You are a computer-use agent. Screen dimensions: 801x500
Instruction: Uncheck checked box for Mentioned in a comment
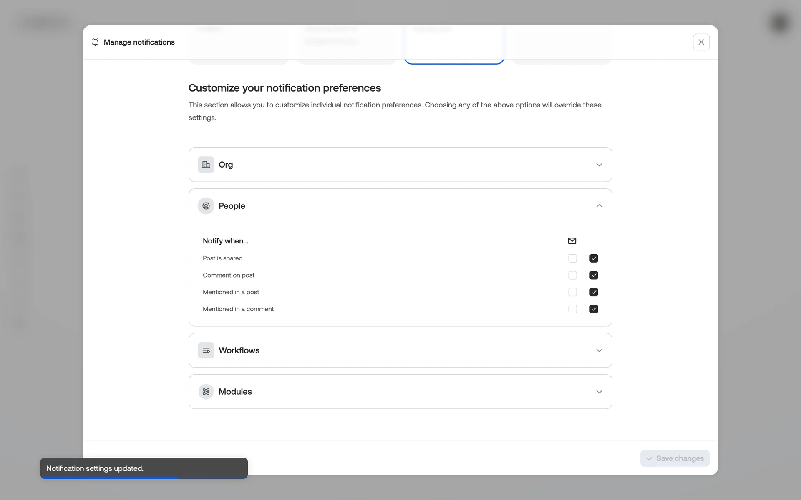(594, 309)
